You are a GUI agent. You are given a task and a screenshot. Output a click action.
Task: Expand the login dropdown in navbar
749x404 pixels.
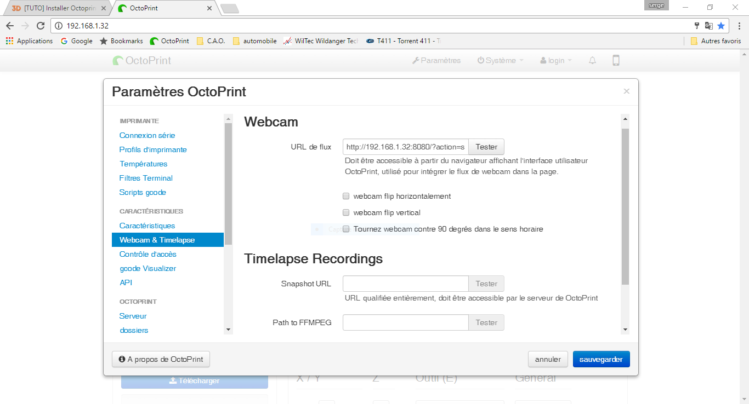point(556,60)
